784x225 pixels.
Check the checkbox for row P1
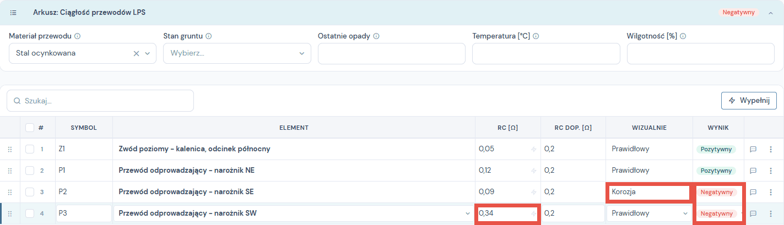click(30, 171)
